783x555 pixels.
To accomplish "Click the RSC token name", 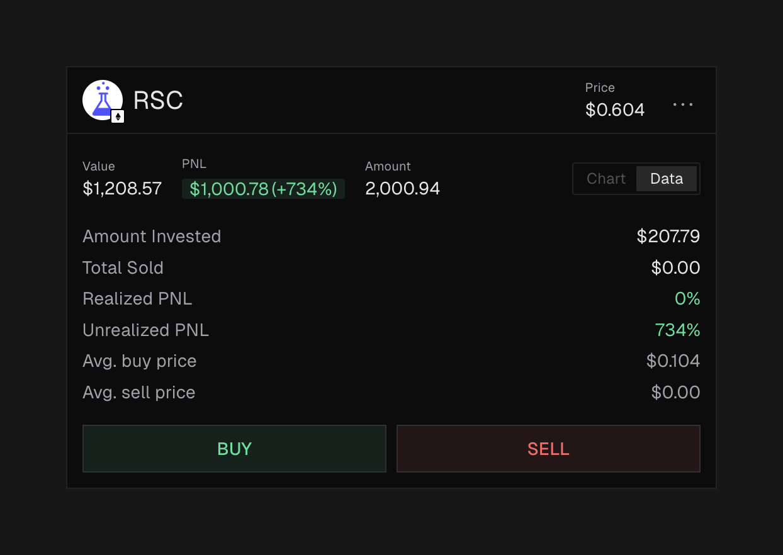I will coord(158,101).
